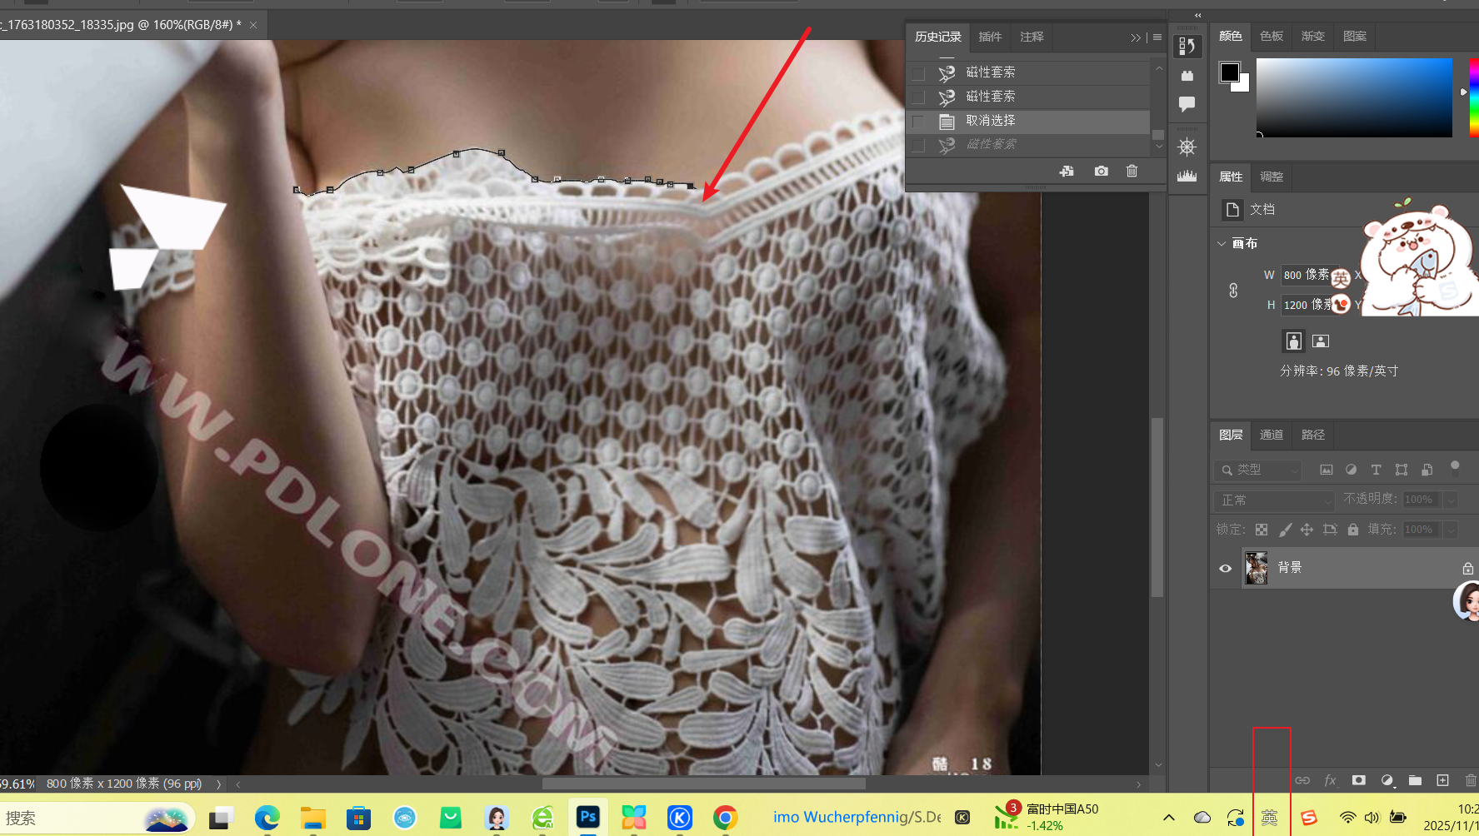
Task: Create a new snapshot with camera icon
Action: point(1101,171)
